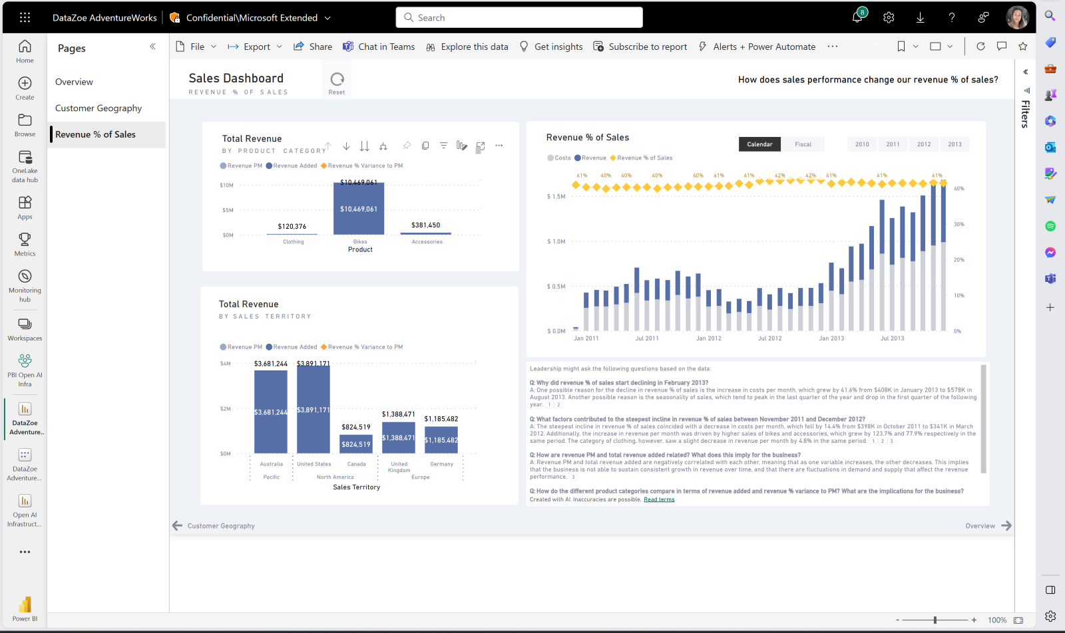
Task: Open the help question mark
Action: pyautogui.click(x=952, y=18)
